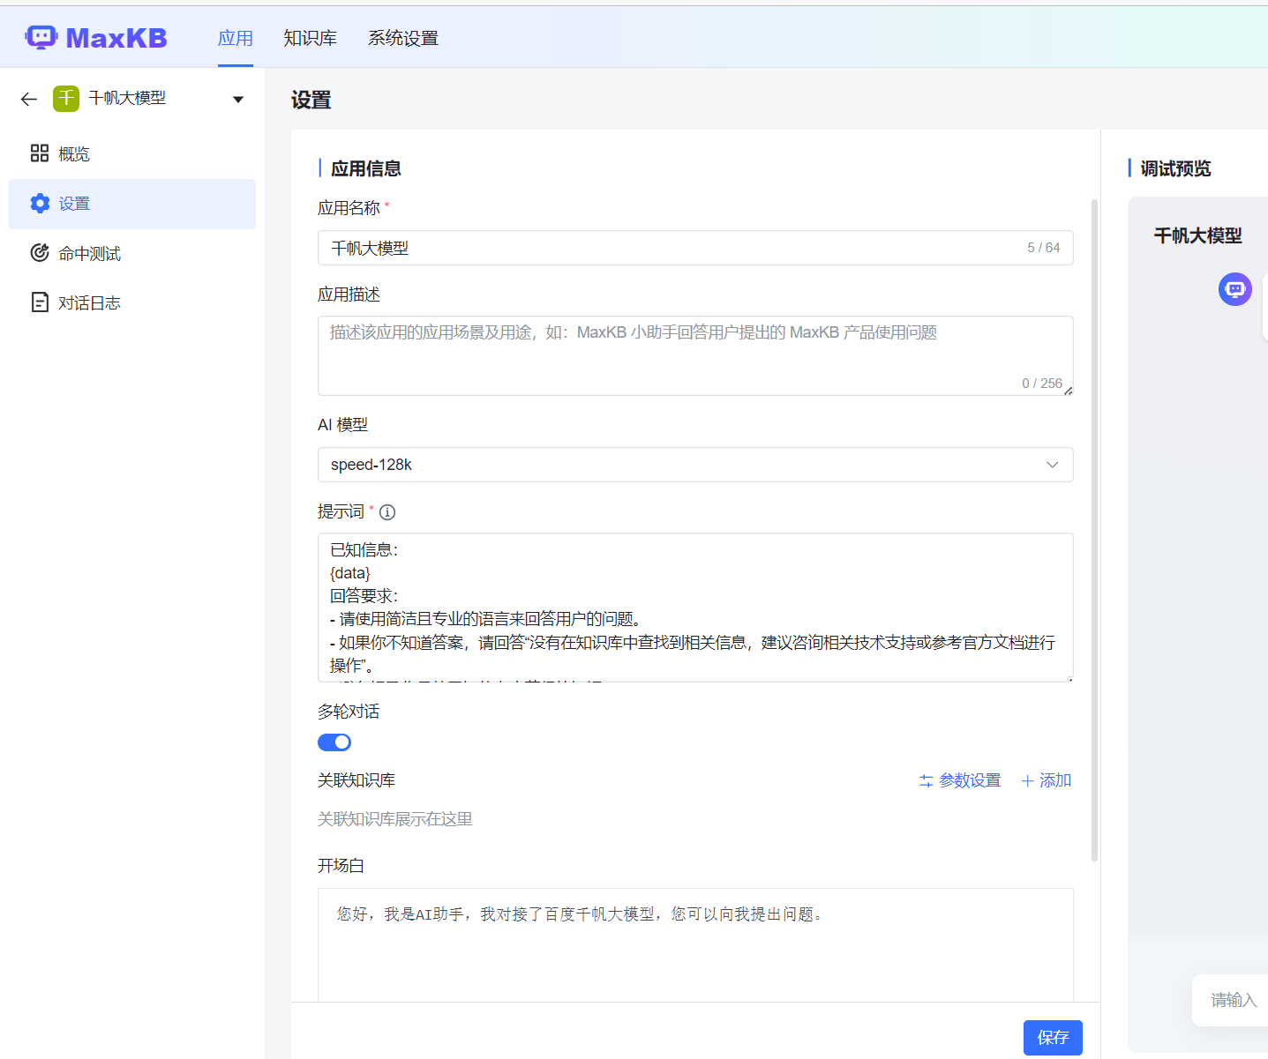Open 参数设置 for linked knowledge bases
This screenshot has height=1059, width=1268.
click(x=960, y=780)
